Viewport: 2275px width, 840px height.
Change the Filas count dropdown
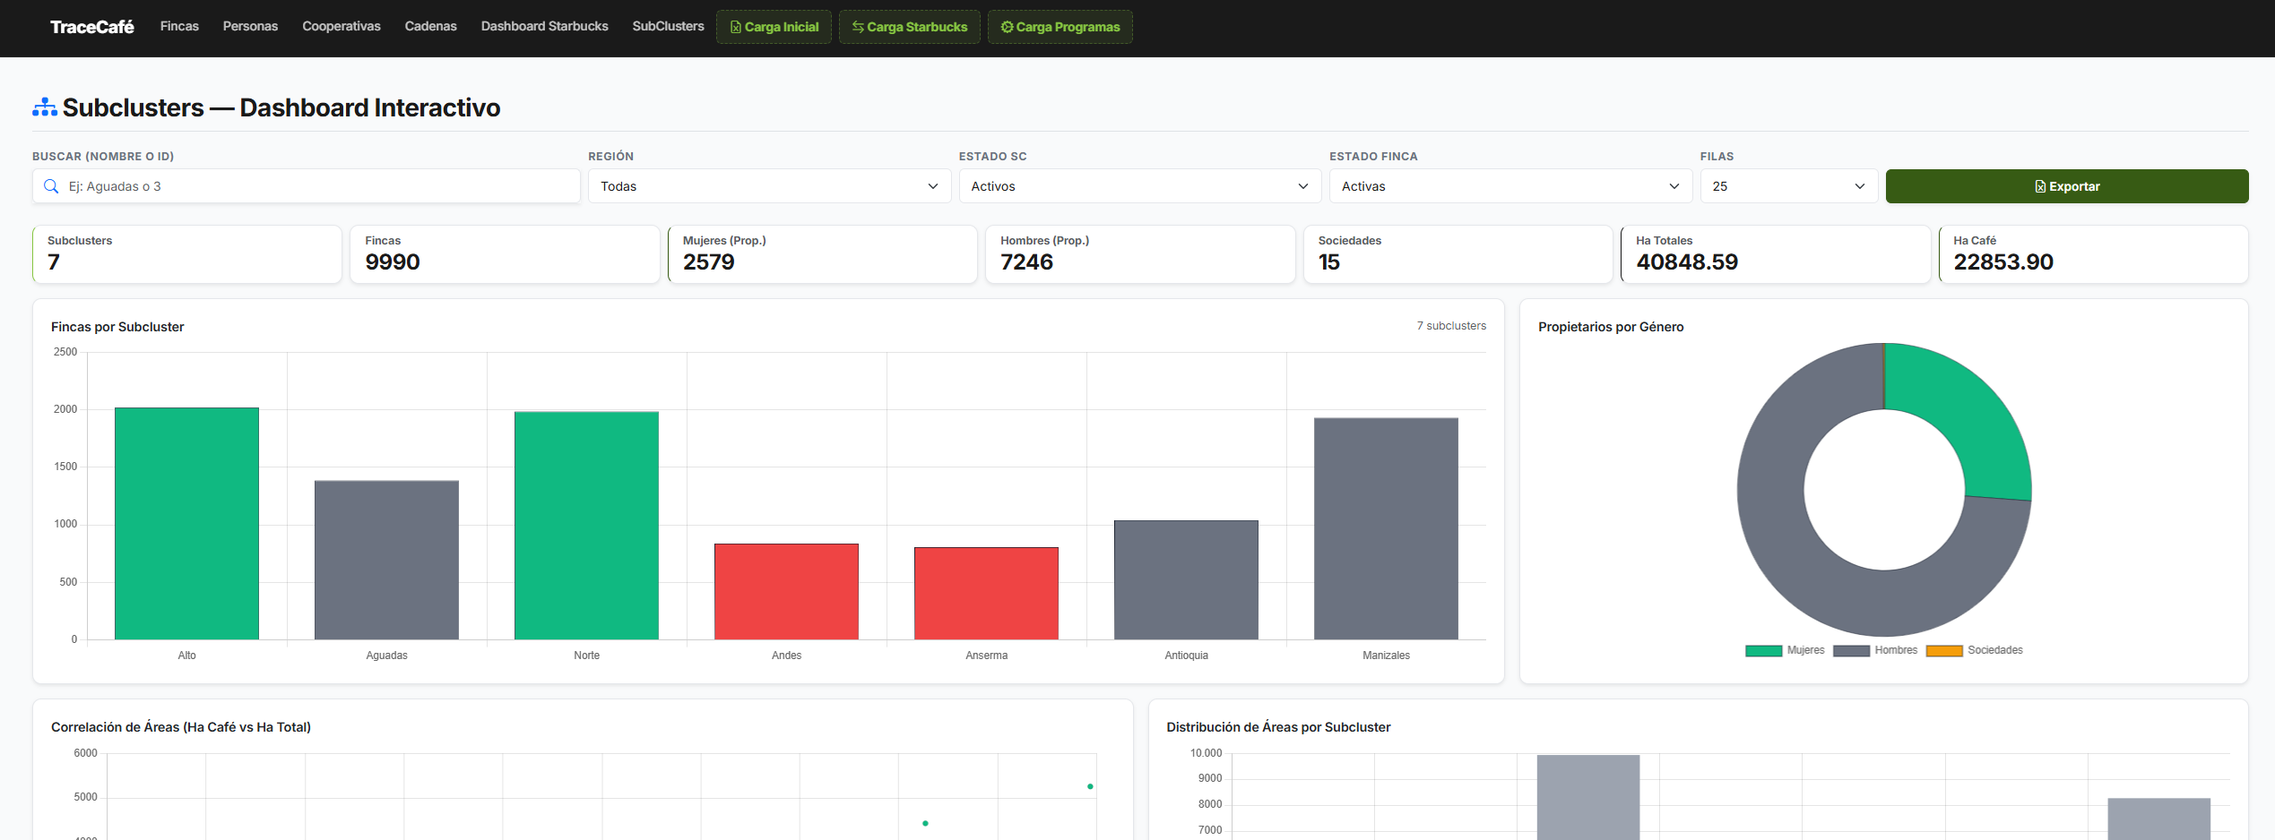pos(1788,186)
